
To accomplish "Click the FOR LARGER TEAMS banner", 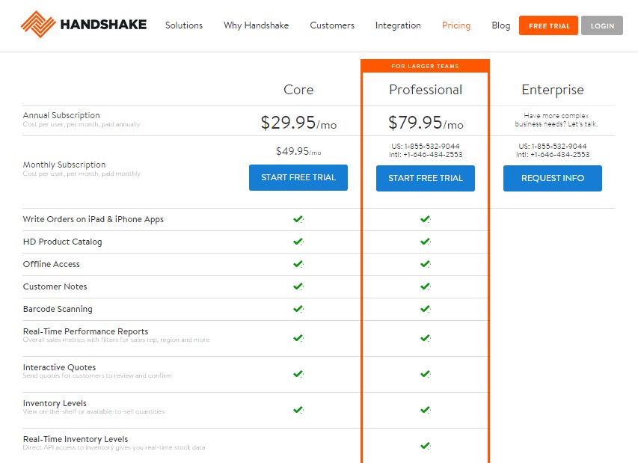I will tap(425, 66).
